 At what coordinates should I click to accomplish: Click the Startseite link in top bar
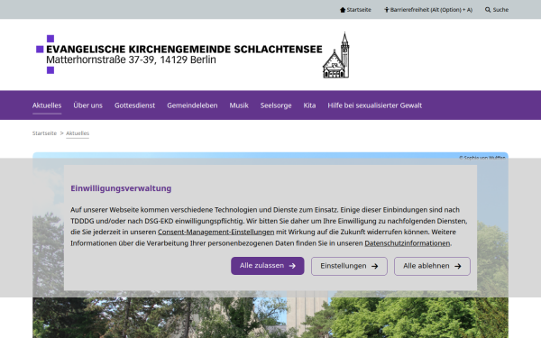tap(355, 10)
